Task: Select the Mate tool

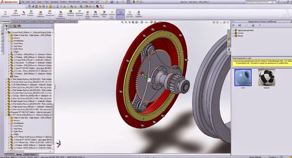Action: pos(23,13)
